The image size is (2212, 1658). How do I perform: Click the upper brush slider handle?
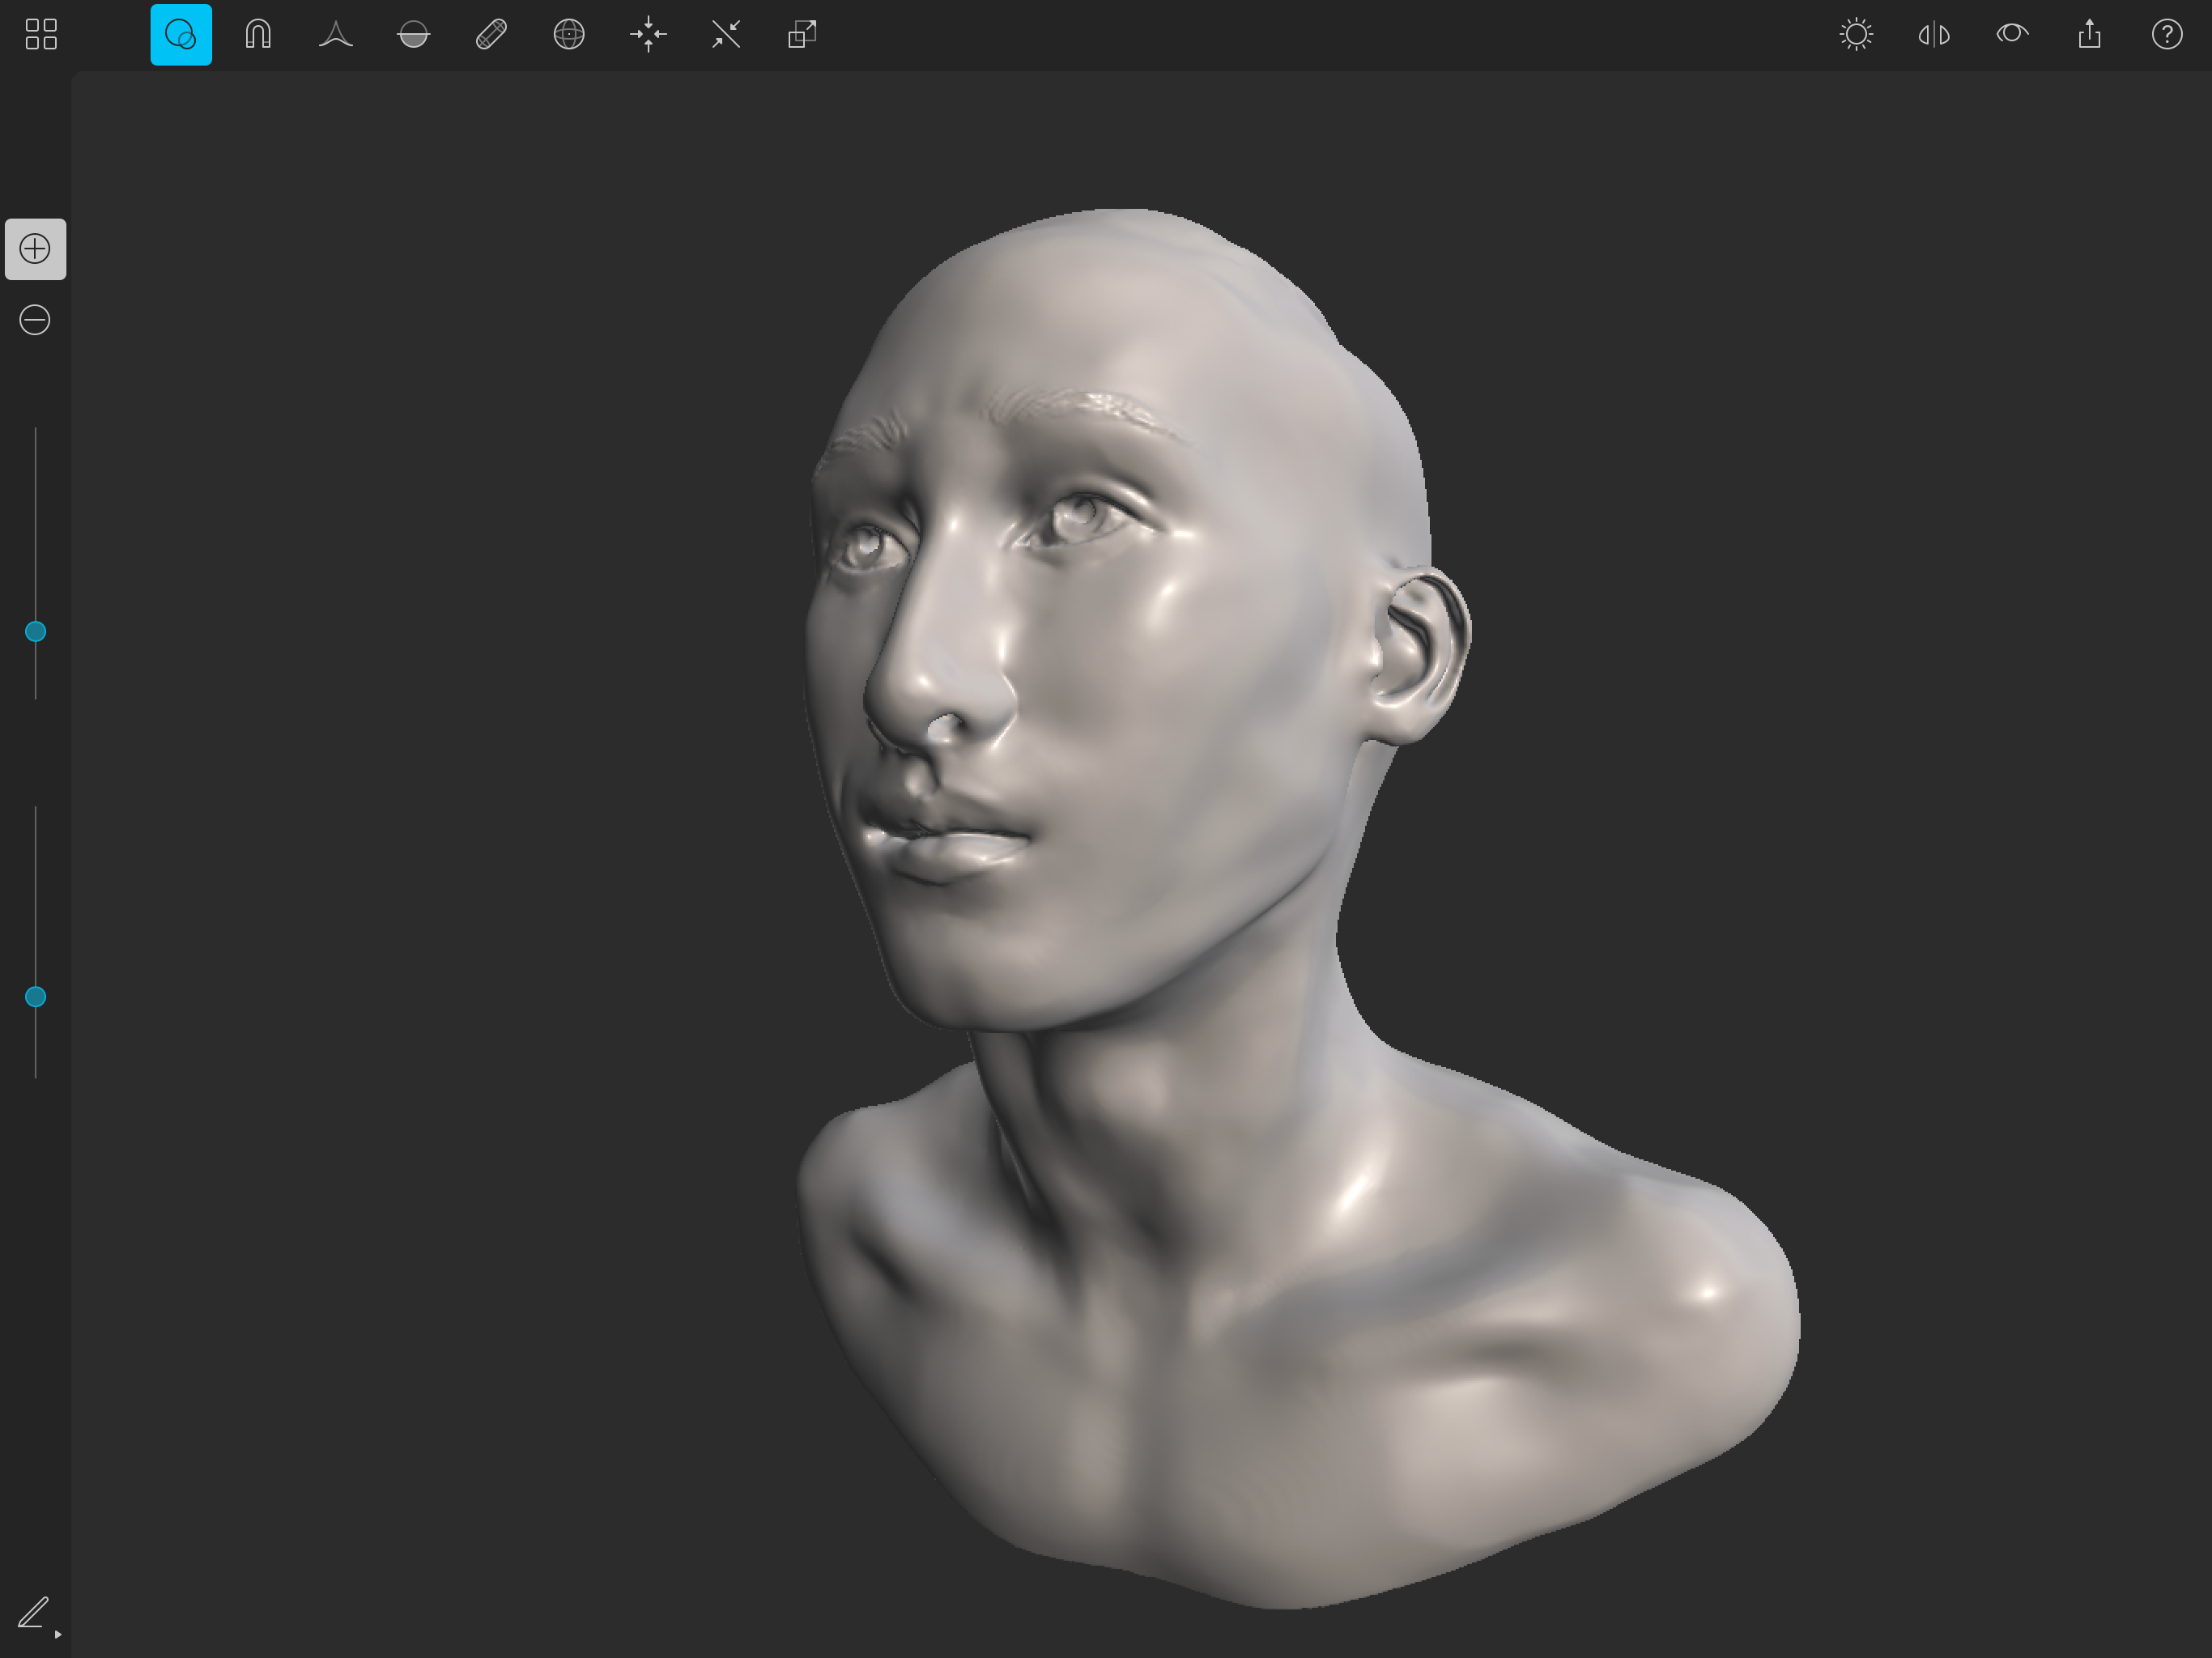[x=35, y=631]
